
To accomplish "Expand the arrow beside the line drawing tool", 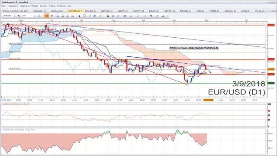I will click(141, 16).
